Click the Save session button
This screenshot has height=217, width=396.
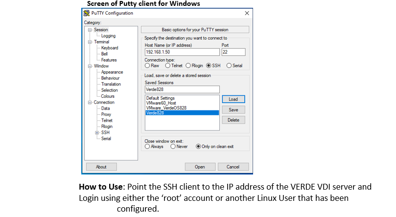(233, 110)
